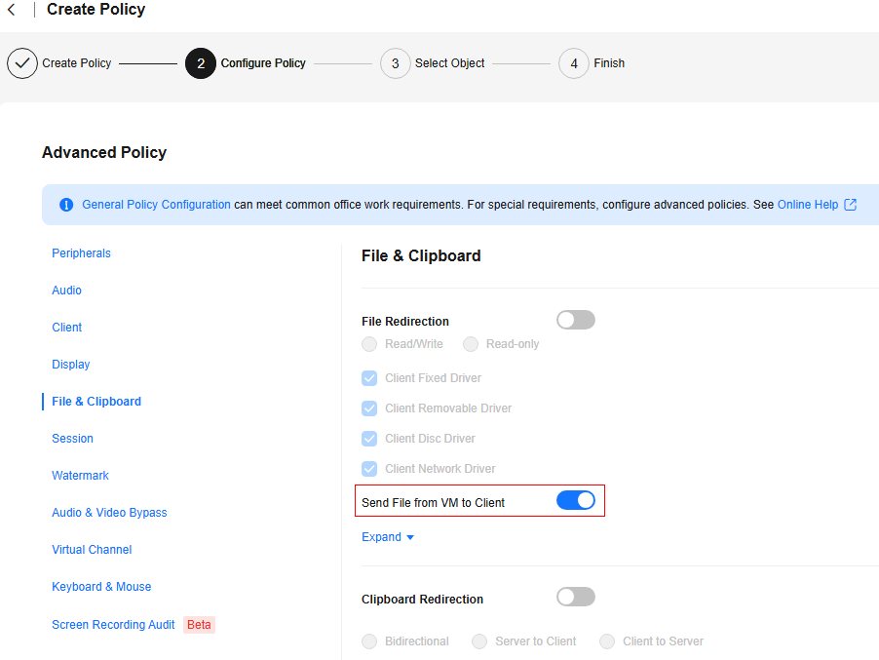Uncheck Client Fixed Driver checkbox
Viewport: 879px width, 660px height.
coord(369,378)
